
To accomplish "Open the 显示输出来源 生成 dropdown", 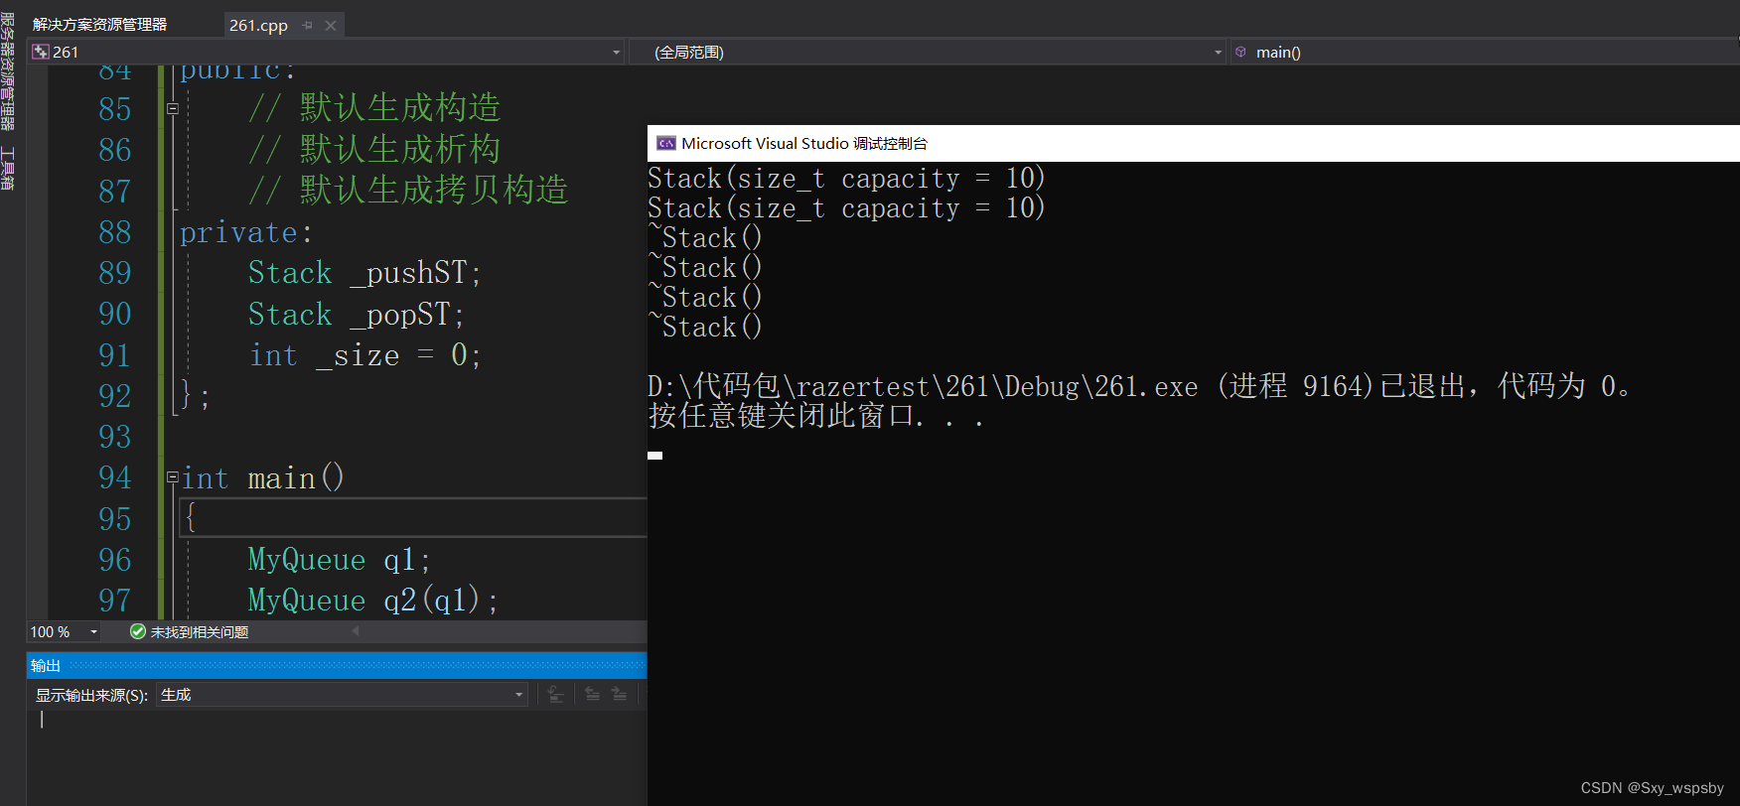I will click(342, 695).
